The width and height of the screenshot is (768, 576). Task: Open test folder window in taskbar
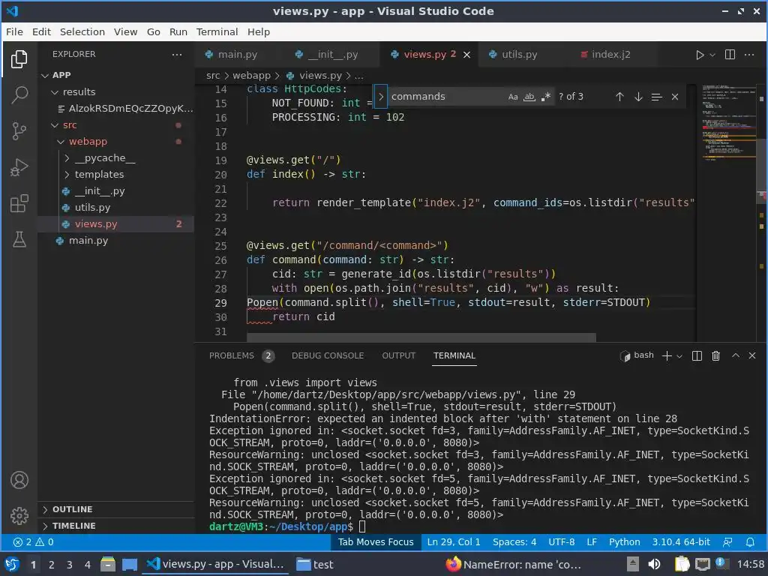[x=316, y=565]
